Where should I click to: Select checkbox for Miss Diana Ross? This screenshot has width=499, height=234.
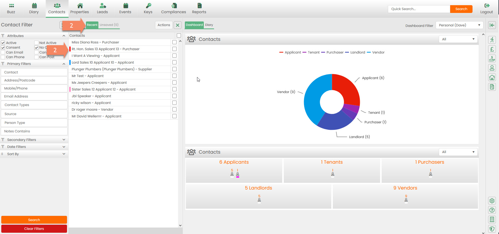pos(174,42)
